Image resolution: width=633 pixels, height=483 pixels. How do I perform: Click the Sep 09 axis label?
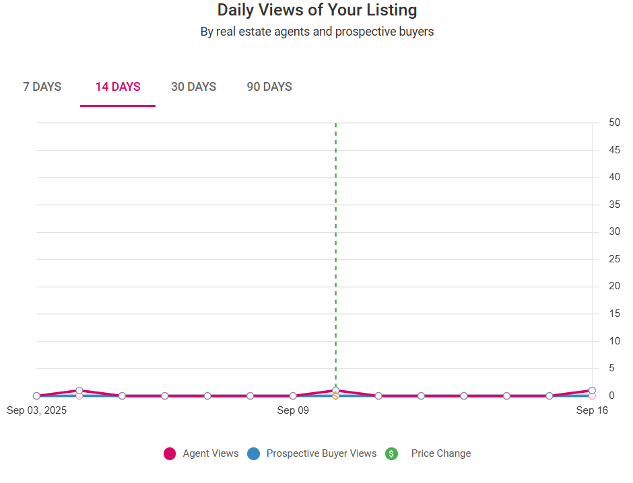pyautogui.click(x=293, y=410)
